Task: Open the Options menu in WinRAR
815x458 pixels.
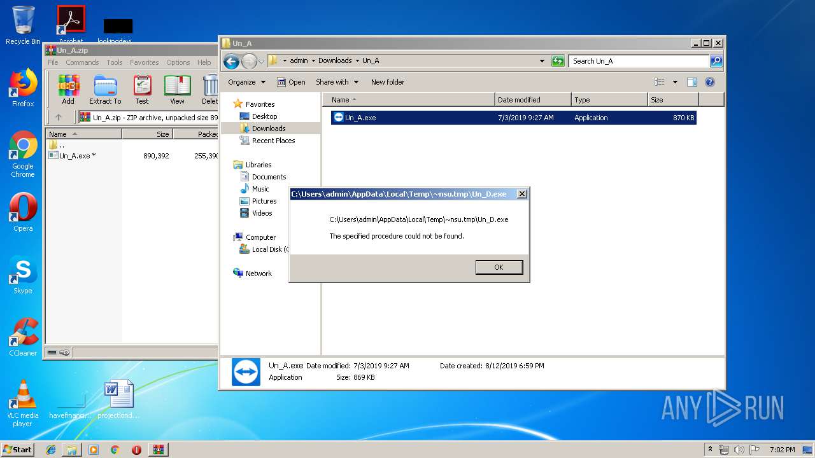Action: click(x=178, y=62)
